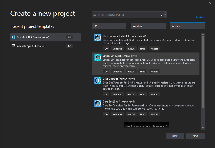Click the Core Bot with Tests template icon
The height and width of the screenshot is (148, 215).
pyautogui.click(x=98, y=38)
